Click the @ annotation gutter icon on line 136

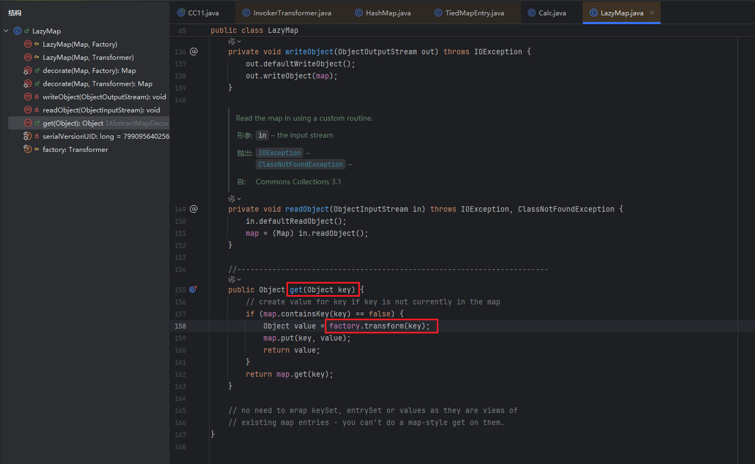point(193,52)
